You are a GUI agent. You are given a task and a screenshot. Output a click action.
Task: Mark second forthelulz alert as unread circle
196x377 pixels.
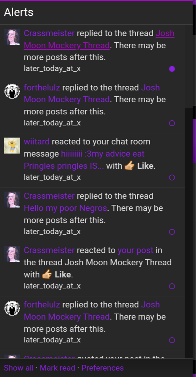pos(172,124)
